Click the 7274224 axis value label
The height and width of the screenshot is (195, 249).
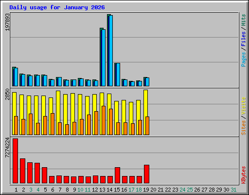click(7, 148)
